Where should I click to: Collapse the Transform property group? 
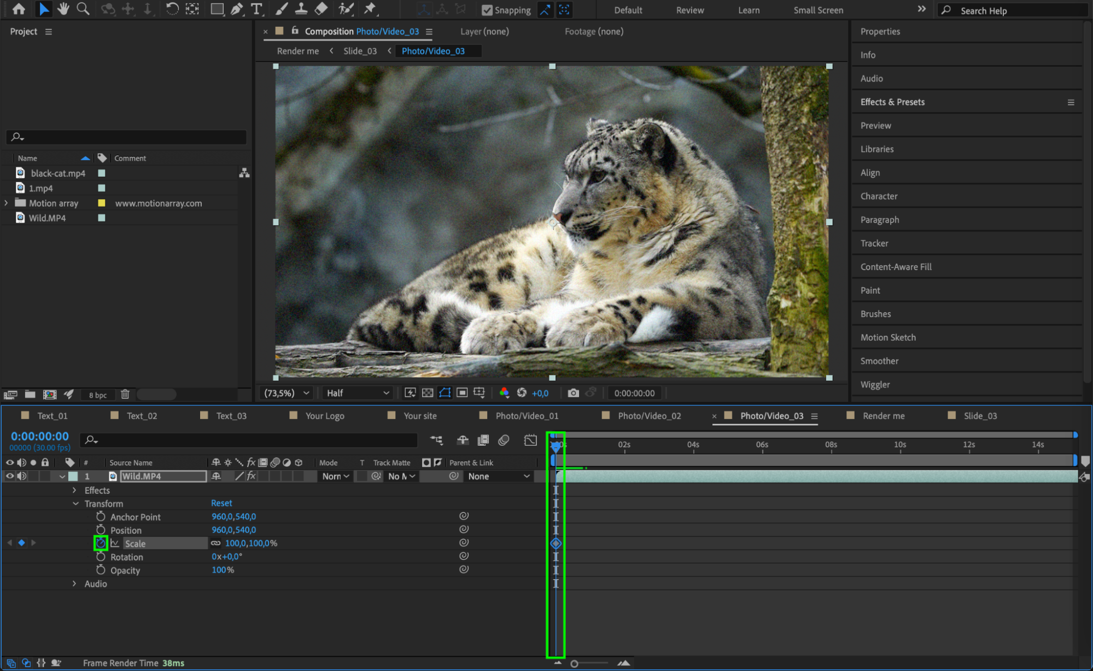pos(75,504)
